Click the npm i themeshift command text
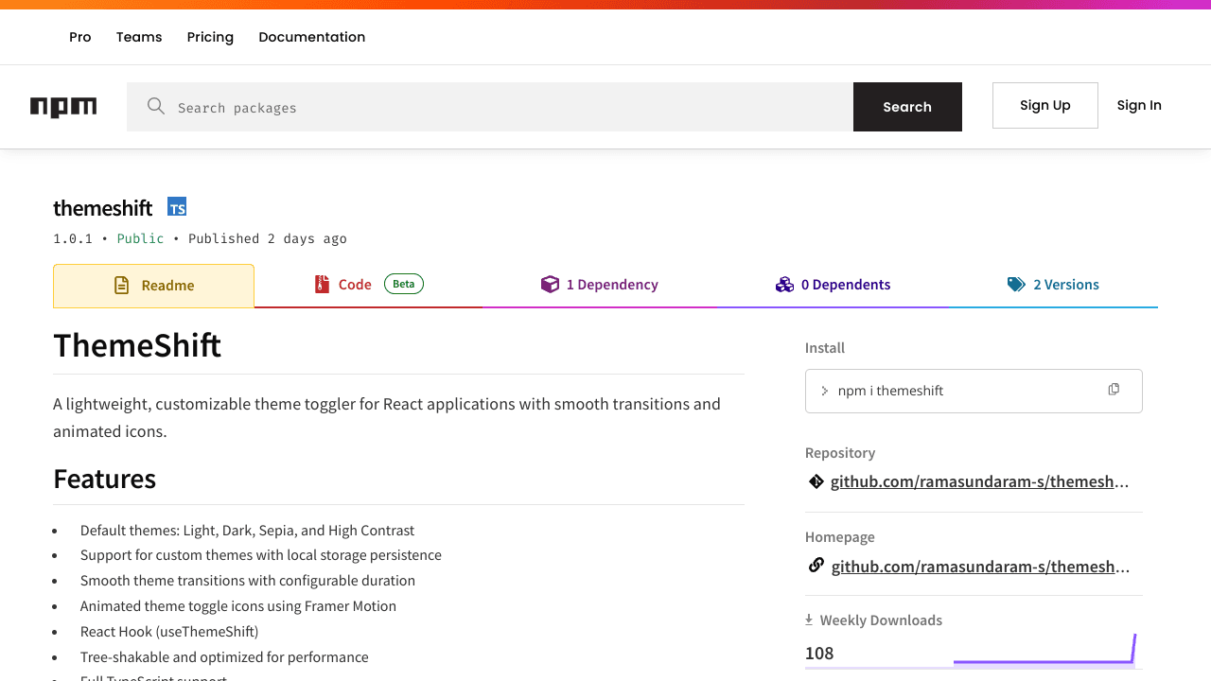This screenshot has height=681, width=1211. click(890, 391)
